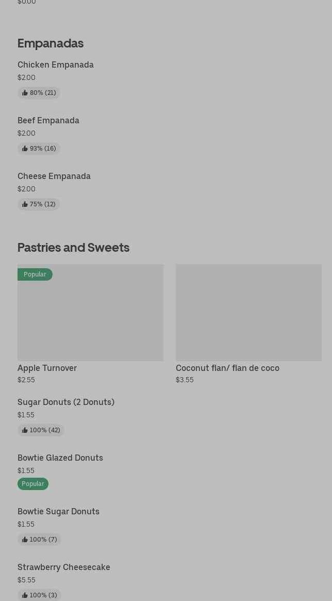The image size is (332, 601).
Task: Click thumbs-up icon on Chicken Empanada rating
Action: [x=25, y=93]
